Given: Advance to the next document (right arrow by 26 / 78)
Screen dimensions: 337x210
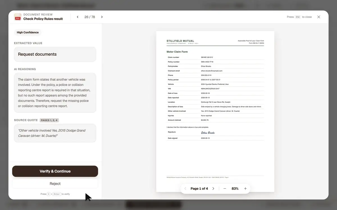Looking at the screenshot, I should point(102,17).
